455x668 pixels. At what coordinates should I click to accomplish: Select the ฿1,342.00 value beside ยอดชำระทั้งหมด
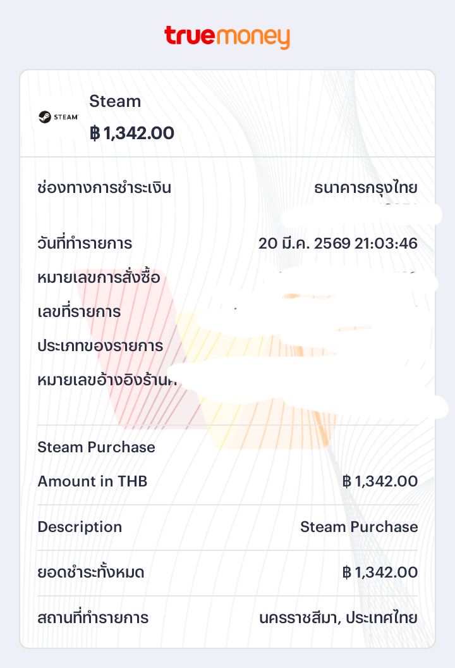[x=380, y=572]
